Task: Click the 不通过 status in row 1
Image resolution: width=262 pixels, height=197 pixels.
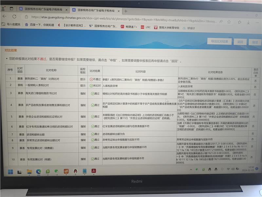Action: tap(95, 79)
